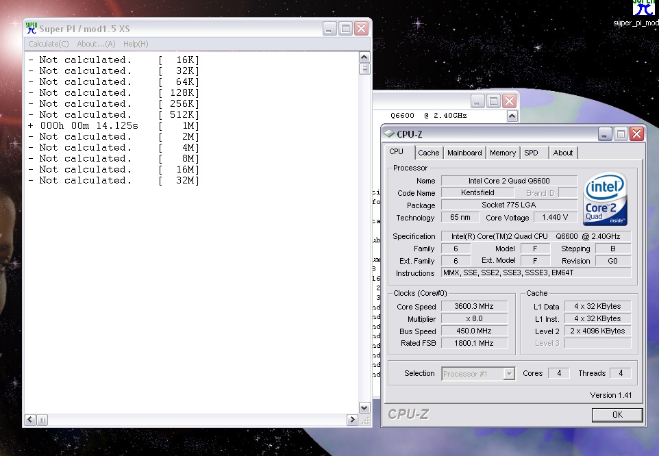
Task: Click the Q6600 @ 2.40GHz text in background window
Action: click(x=428, y=116)
